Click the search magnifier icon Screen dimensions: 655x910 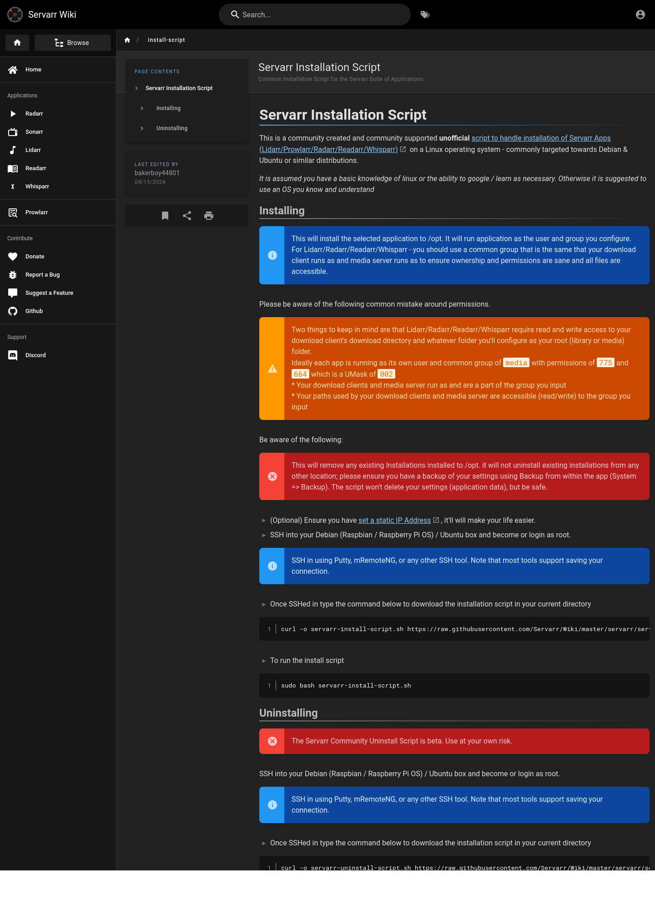pos(235,15)
